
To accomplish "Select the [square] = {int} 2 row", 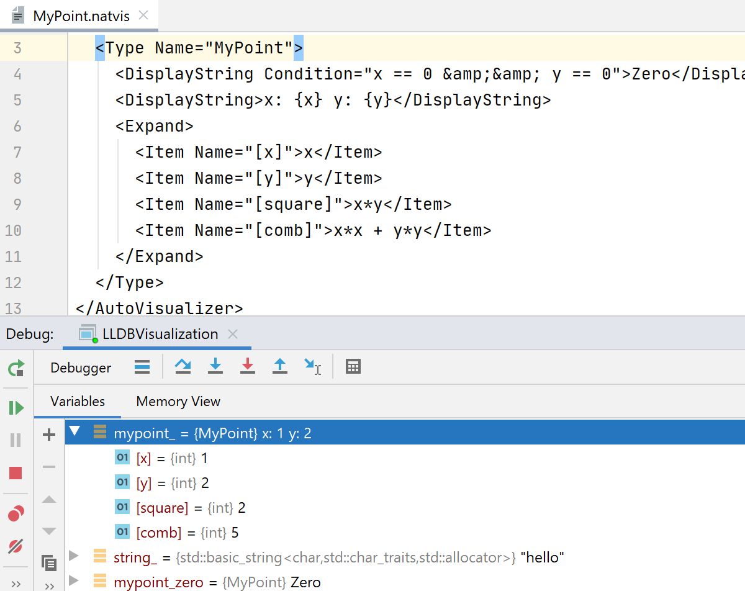I will [x=405, y=508].
